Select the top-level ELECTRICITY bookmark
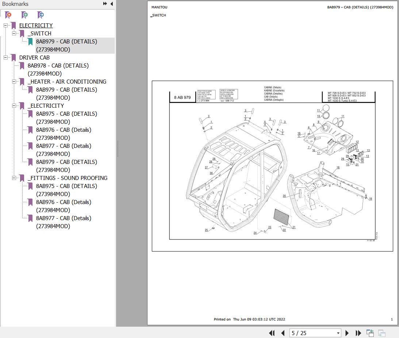The image size is (399, 338). coord(36,26)
